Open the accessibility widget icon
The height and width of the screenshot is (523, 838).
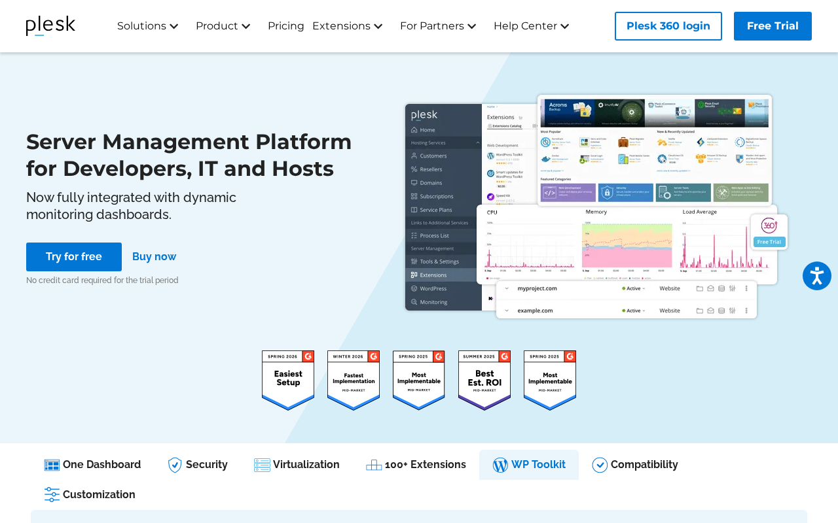[817, 276]
